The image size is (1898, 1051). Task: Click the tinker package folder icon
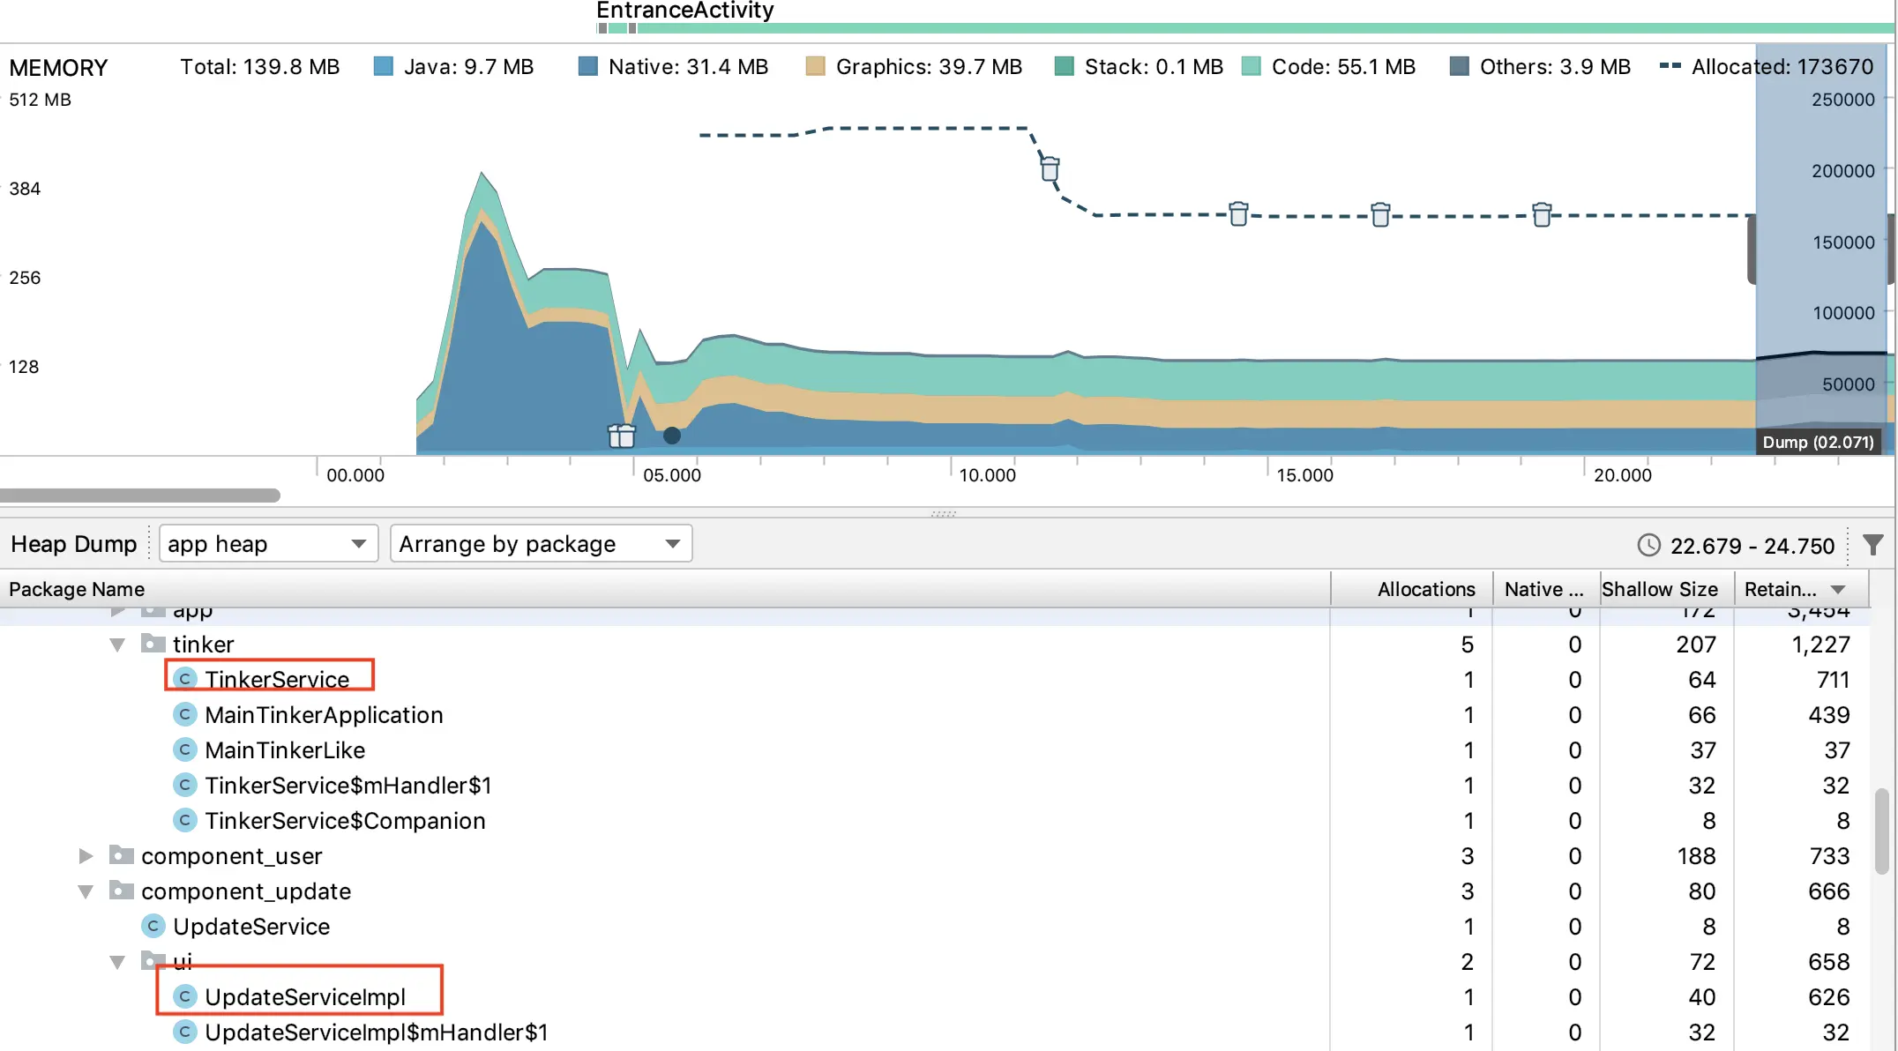pos(153,644)
